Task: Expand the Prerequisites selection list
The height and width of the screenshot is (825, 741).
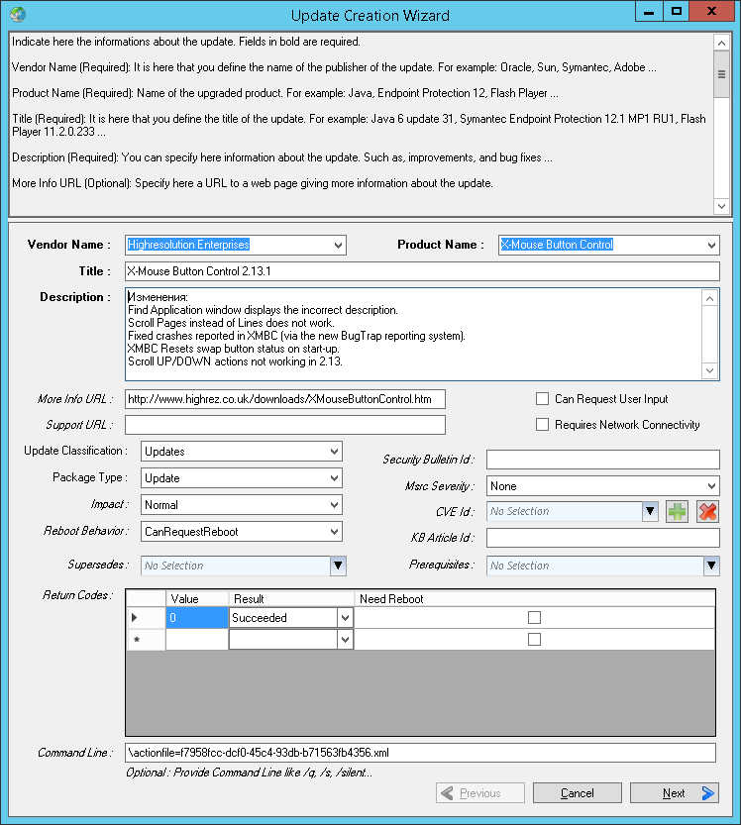Action: point(711,566)
